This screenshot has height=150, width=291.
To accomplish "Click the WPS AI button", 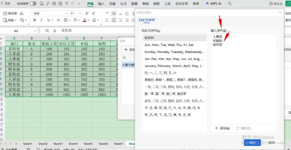I will 213,3.
